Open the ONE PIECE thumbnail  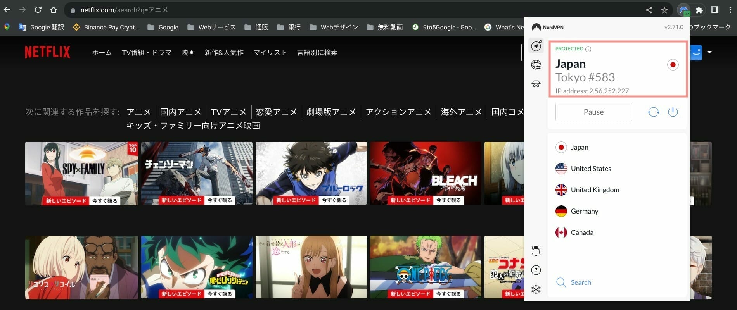point(426,267)
